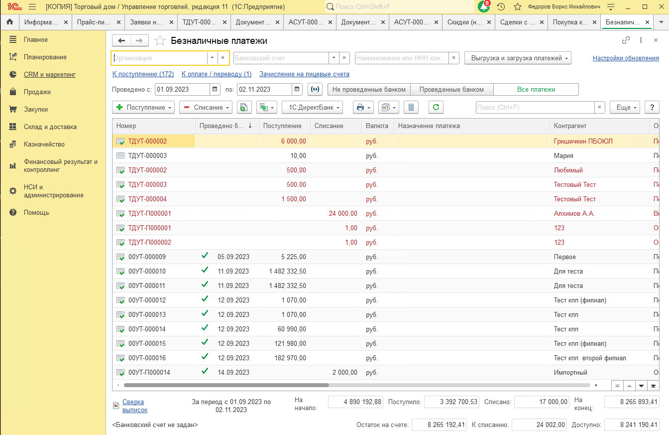Expand the Организация dropdown list
Image resolution: width=669 pixels, height=435 pixels.
pyautogui.click(x=213, y=58)
